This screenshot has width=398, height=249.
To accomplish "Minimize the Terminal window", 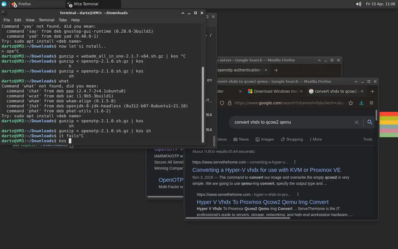I will (x=189, y=13).
